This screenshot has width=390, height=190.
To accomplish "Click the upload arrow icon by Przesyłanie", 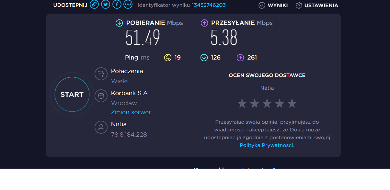I will pos(204,23).
